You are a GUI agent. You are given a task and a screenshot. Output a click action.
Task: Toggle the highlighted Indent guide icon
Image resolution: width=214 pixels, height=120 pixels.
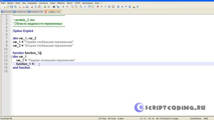89,7
